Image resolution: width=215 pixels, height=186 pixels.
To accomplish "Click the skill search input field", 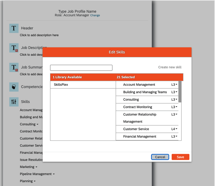I will point(81,68).
